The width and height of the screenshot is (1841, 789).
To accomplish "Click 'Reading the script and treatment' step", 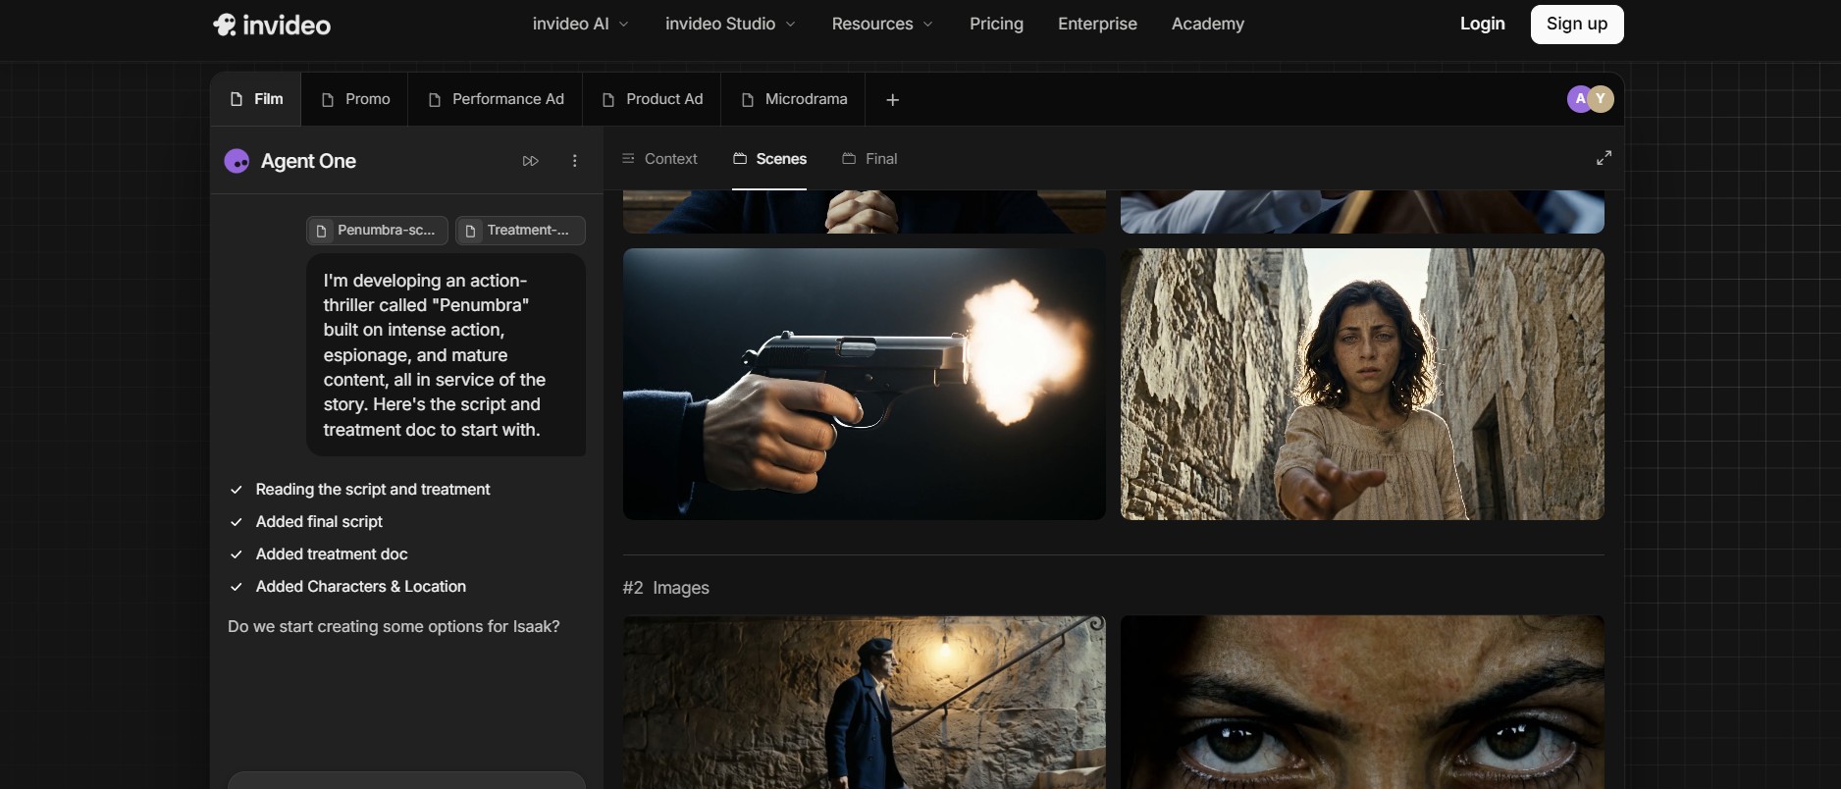I will pos(359,490).
